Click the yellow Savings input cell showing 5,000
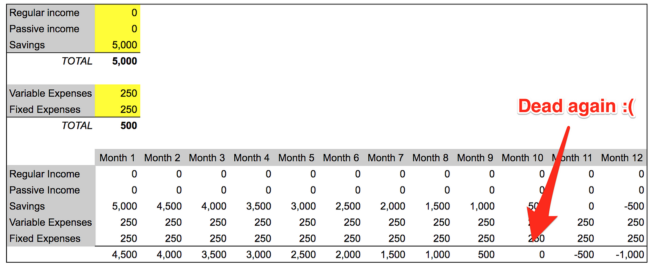Image resolution: width=652 pixels, height=268 pixels. 117,45
